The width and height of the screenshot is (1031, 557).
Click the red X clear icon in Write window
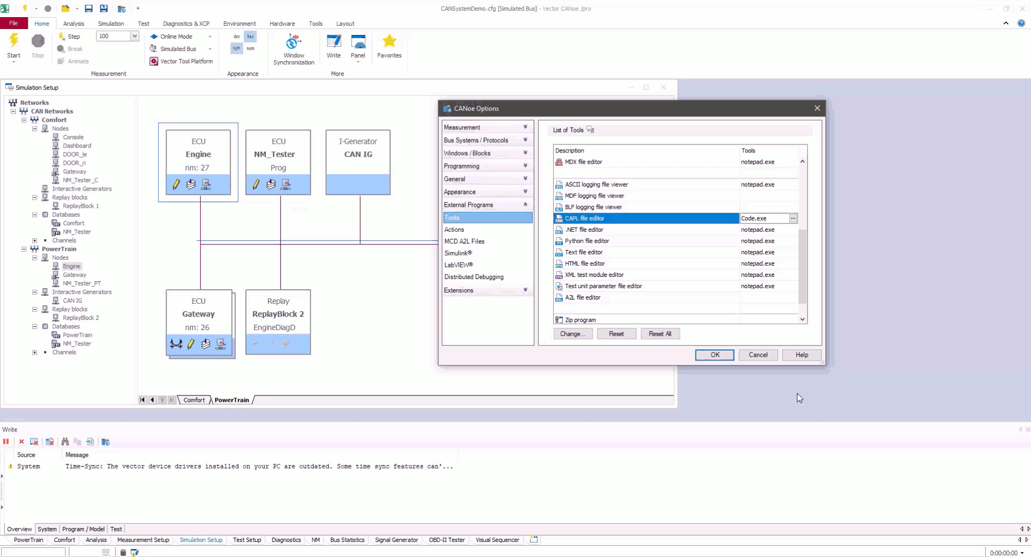point(21,442)
